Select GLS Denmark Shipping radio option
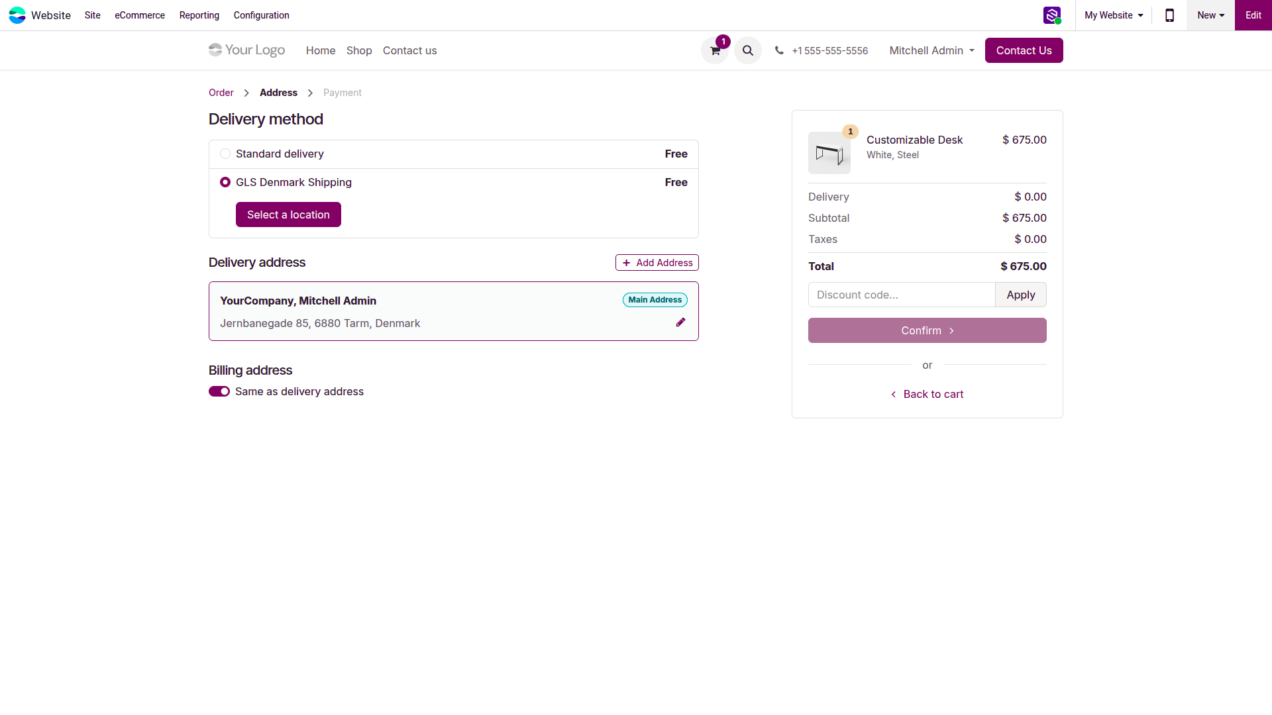Image resolution: width=1272 pixels, height=715 pixels. coord(225,182)
